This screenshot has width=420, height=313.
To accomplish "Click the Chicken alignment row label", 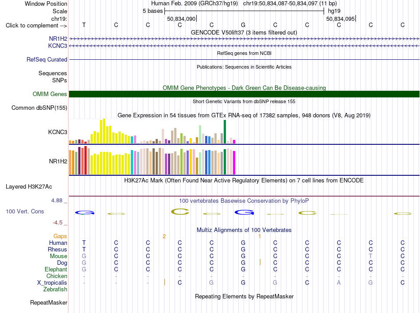I will (x=57, y=276).
